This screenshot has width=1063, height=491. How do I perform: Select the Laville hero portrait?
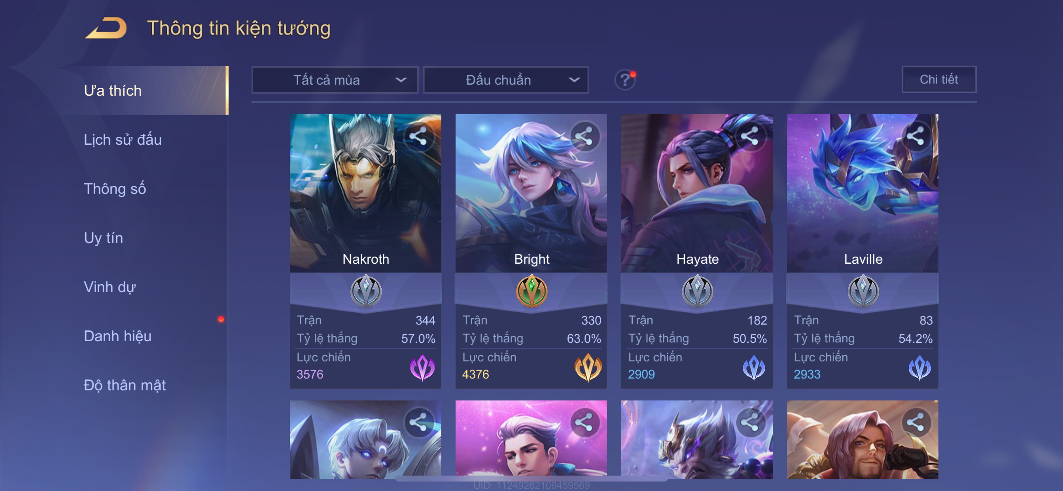coord(863,193)
